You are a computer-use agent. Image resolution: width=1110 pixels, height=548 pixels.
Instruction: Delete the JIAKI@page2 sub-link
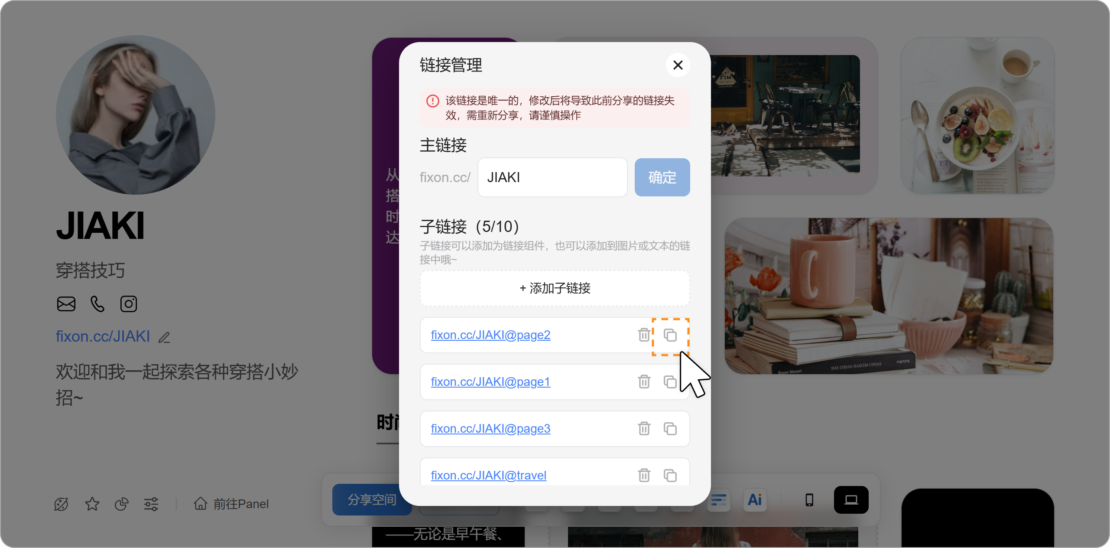644,335
